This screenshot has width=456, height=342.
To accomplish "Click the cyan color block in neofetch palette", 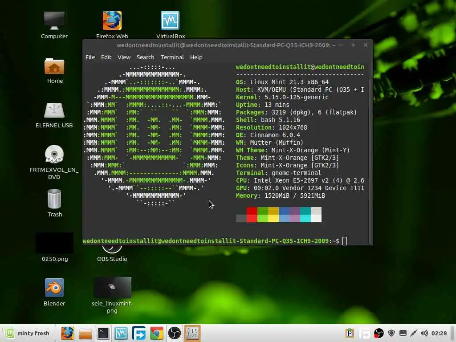I will click(305, 215).
